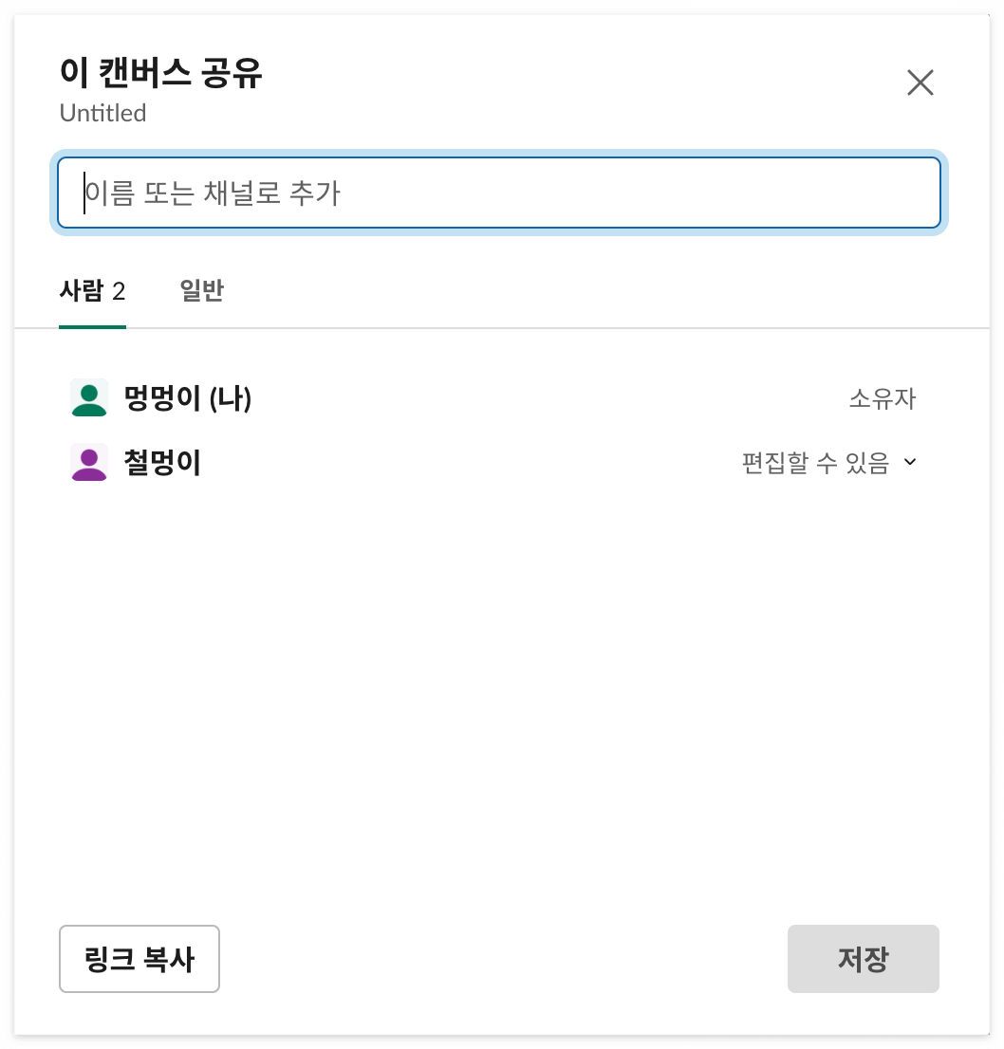This screenshot has width=1004, height=1049.
Task: Click the 이 캔버스 공유 dialog title
Action: pyautogui.click(x=161, y=72)
